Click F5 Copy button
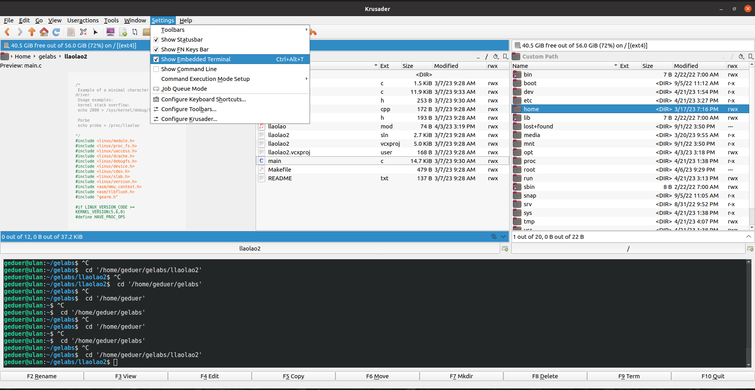 [293, 376]
